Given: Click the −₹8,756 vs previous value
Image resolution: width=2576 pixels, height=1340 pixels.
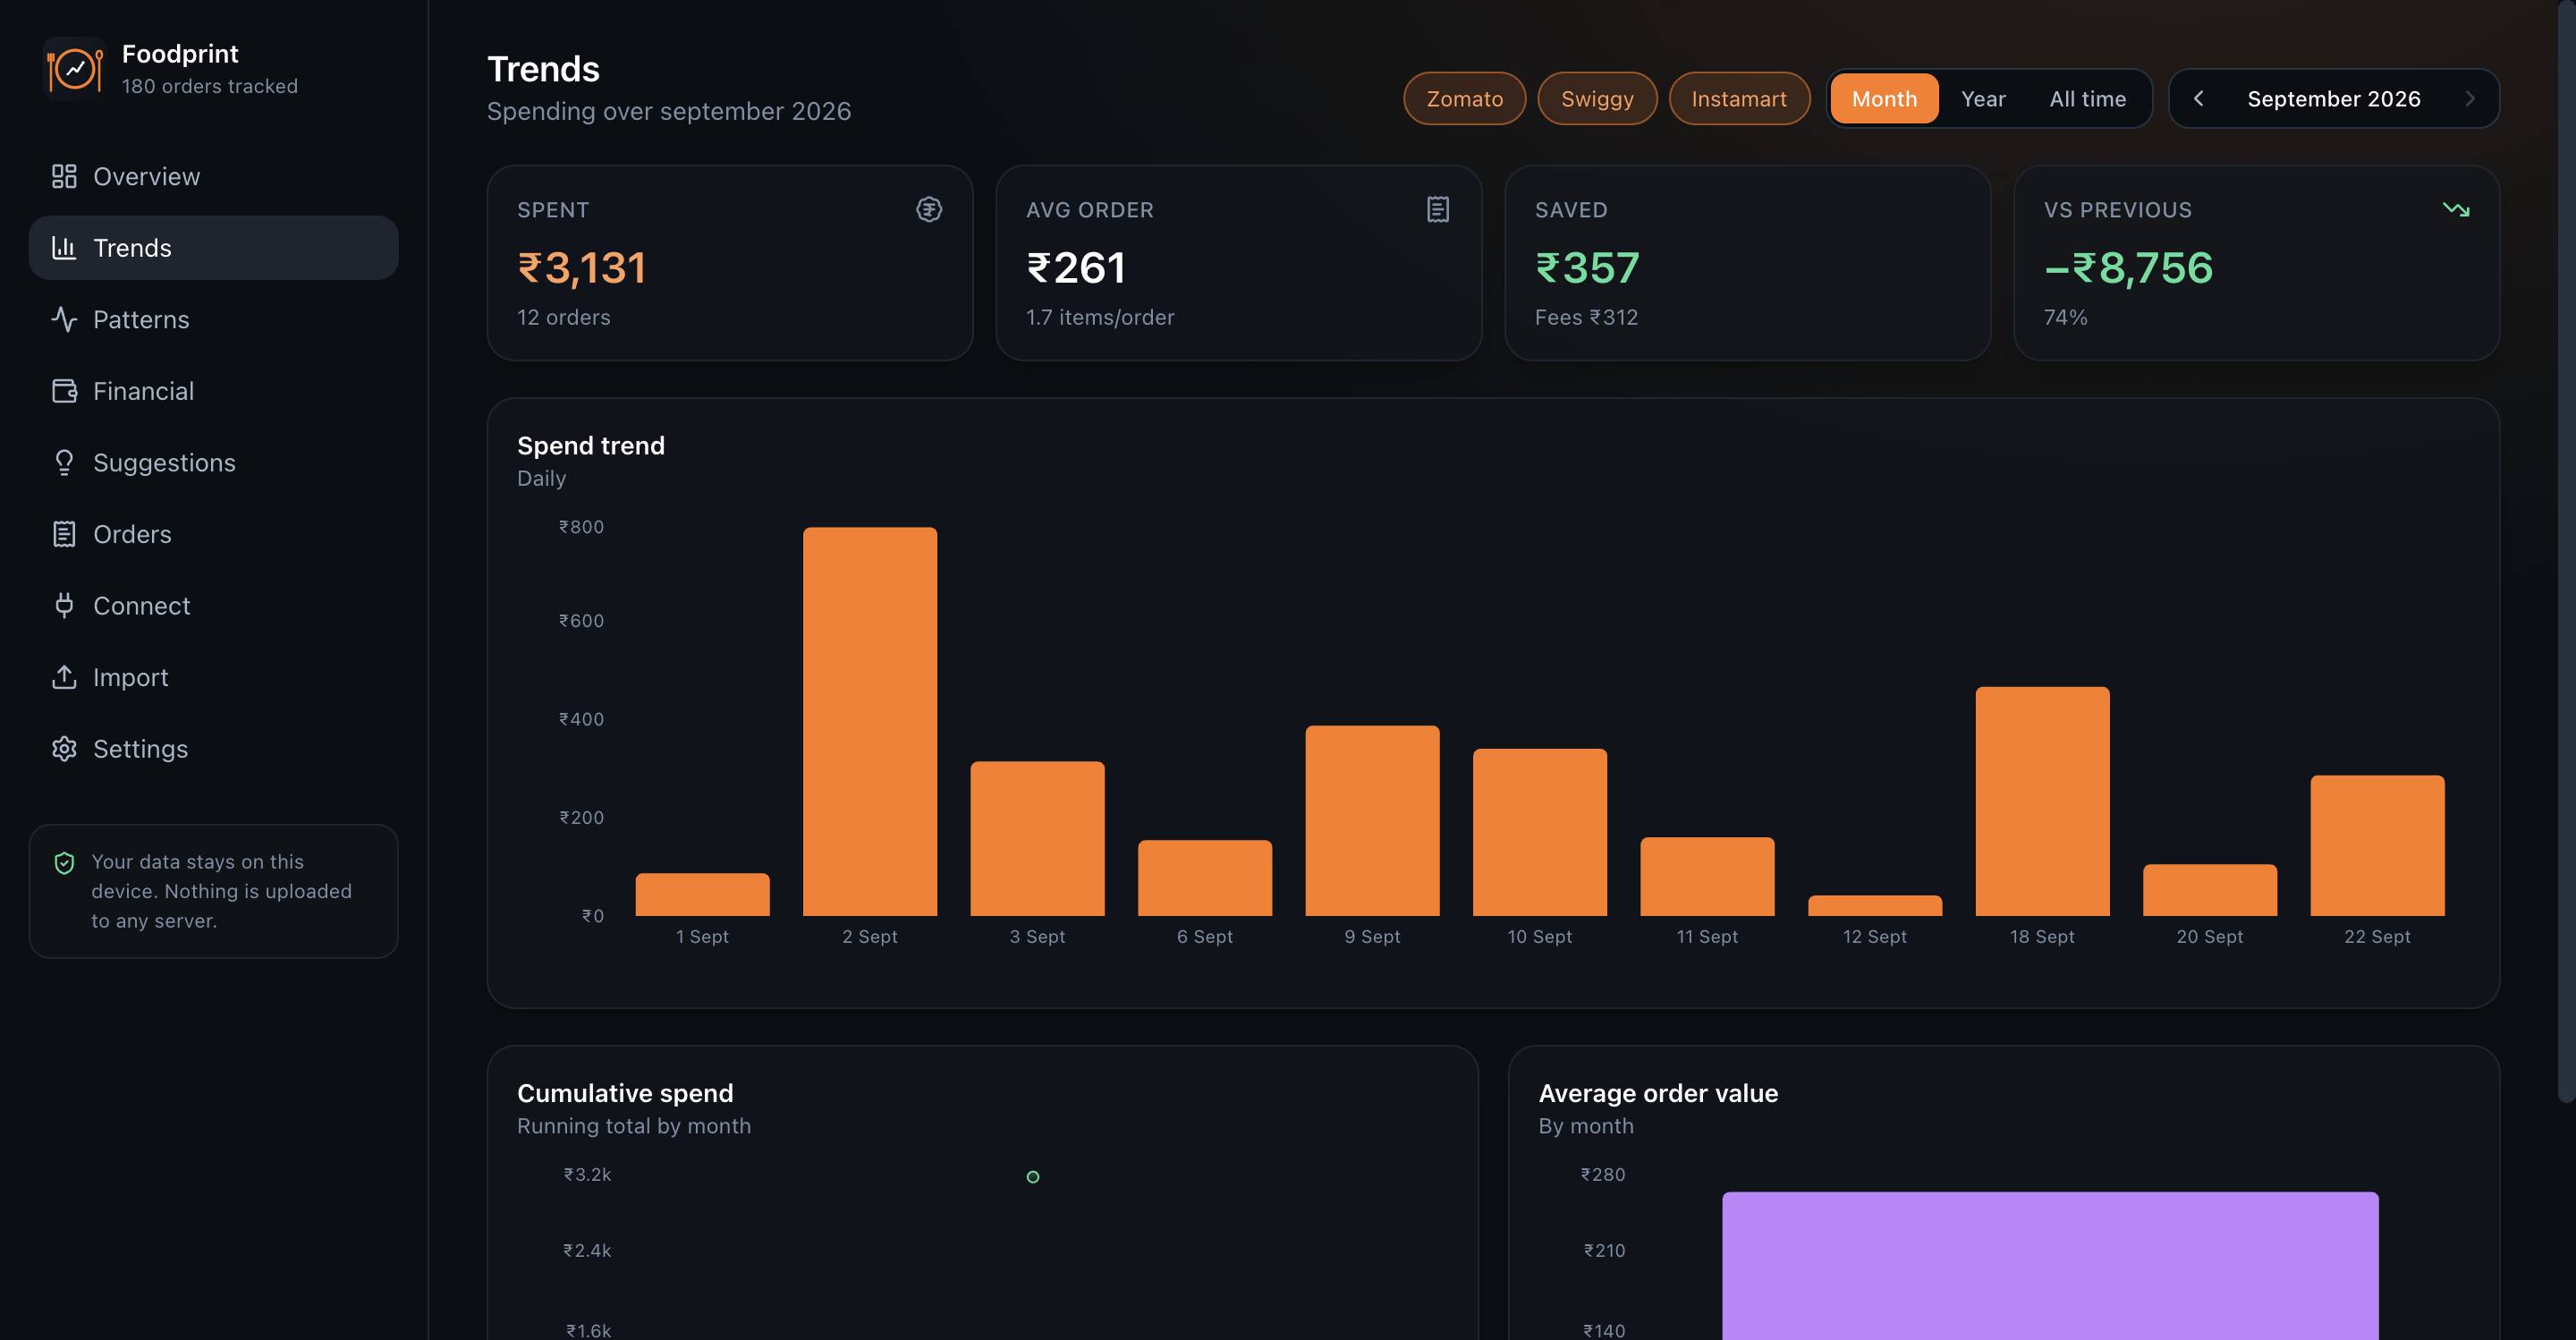Looking at the screenshot, I should (x=2129, y=268).
